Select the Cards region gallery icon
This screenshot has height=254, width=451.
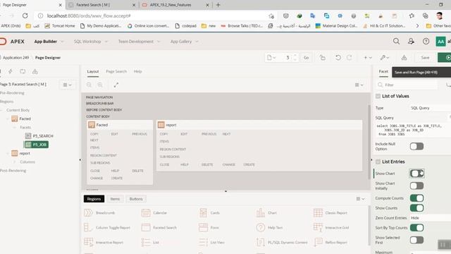[203, 213]
